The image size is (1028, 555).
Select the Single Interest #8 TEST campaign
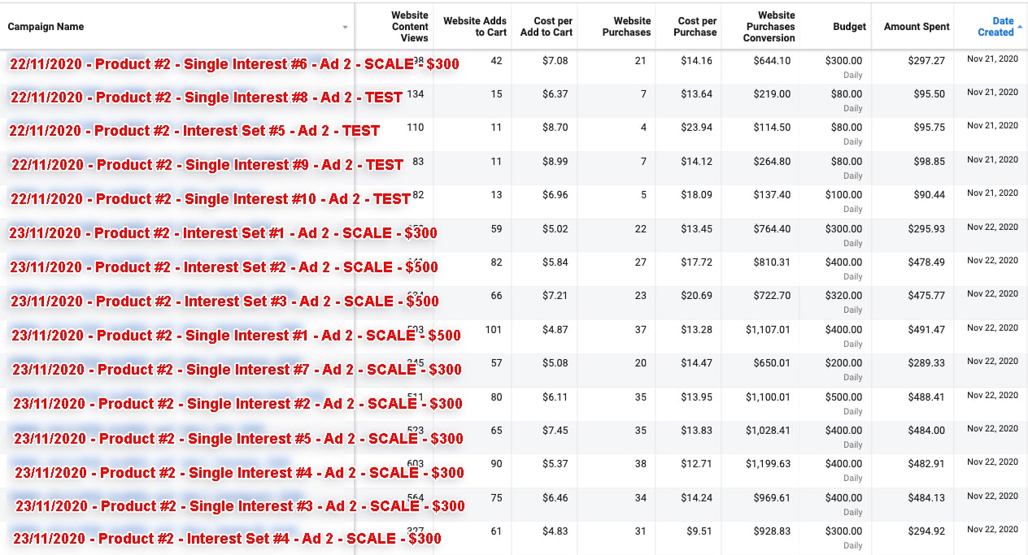207,98
